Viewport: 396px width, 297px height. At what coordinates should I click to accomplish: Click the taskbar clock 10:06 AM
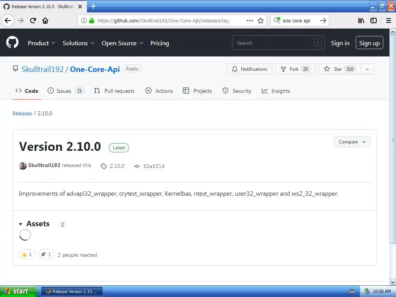pos(382,292)
